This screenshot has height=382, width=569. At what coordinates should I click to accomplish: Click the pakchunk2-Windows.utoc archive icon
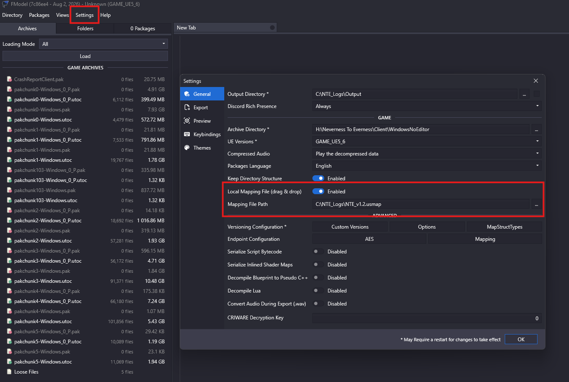click(9, 241)
